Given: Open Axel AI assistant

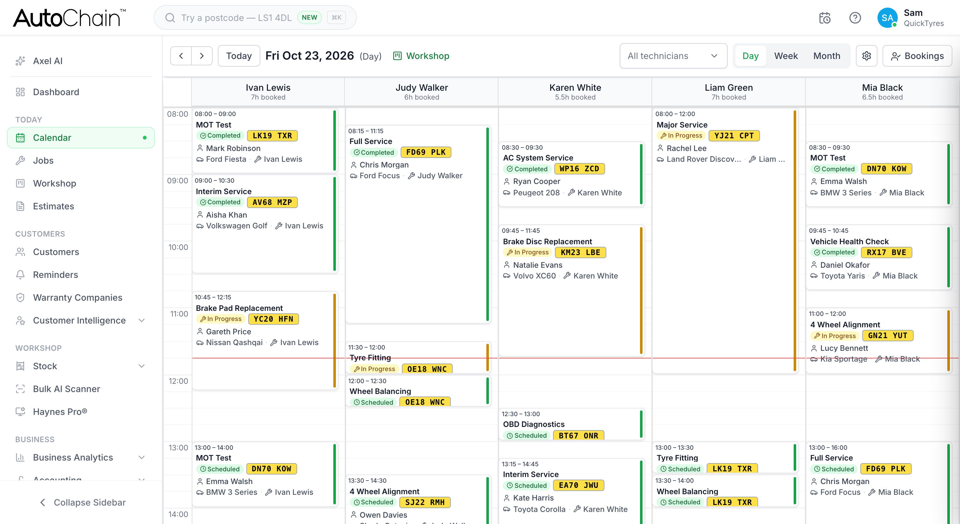Looking at the screenshot, I should click(x=81, y=61).
